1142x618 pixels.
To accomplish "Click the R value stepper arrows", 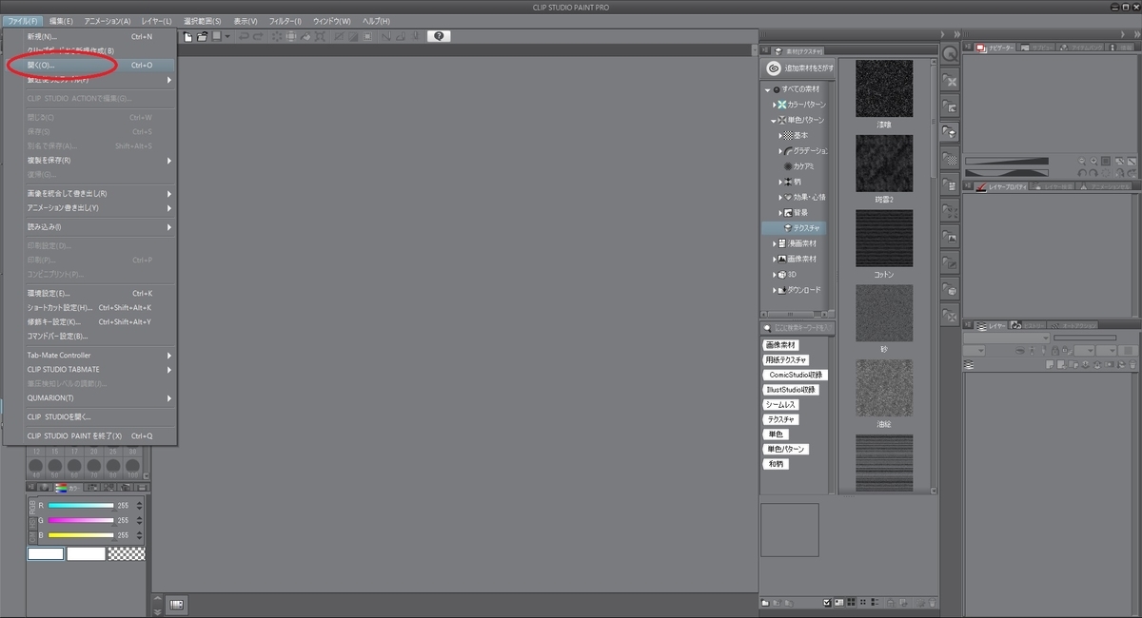I will (x=140, y=506).
